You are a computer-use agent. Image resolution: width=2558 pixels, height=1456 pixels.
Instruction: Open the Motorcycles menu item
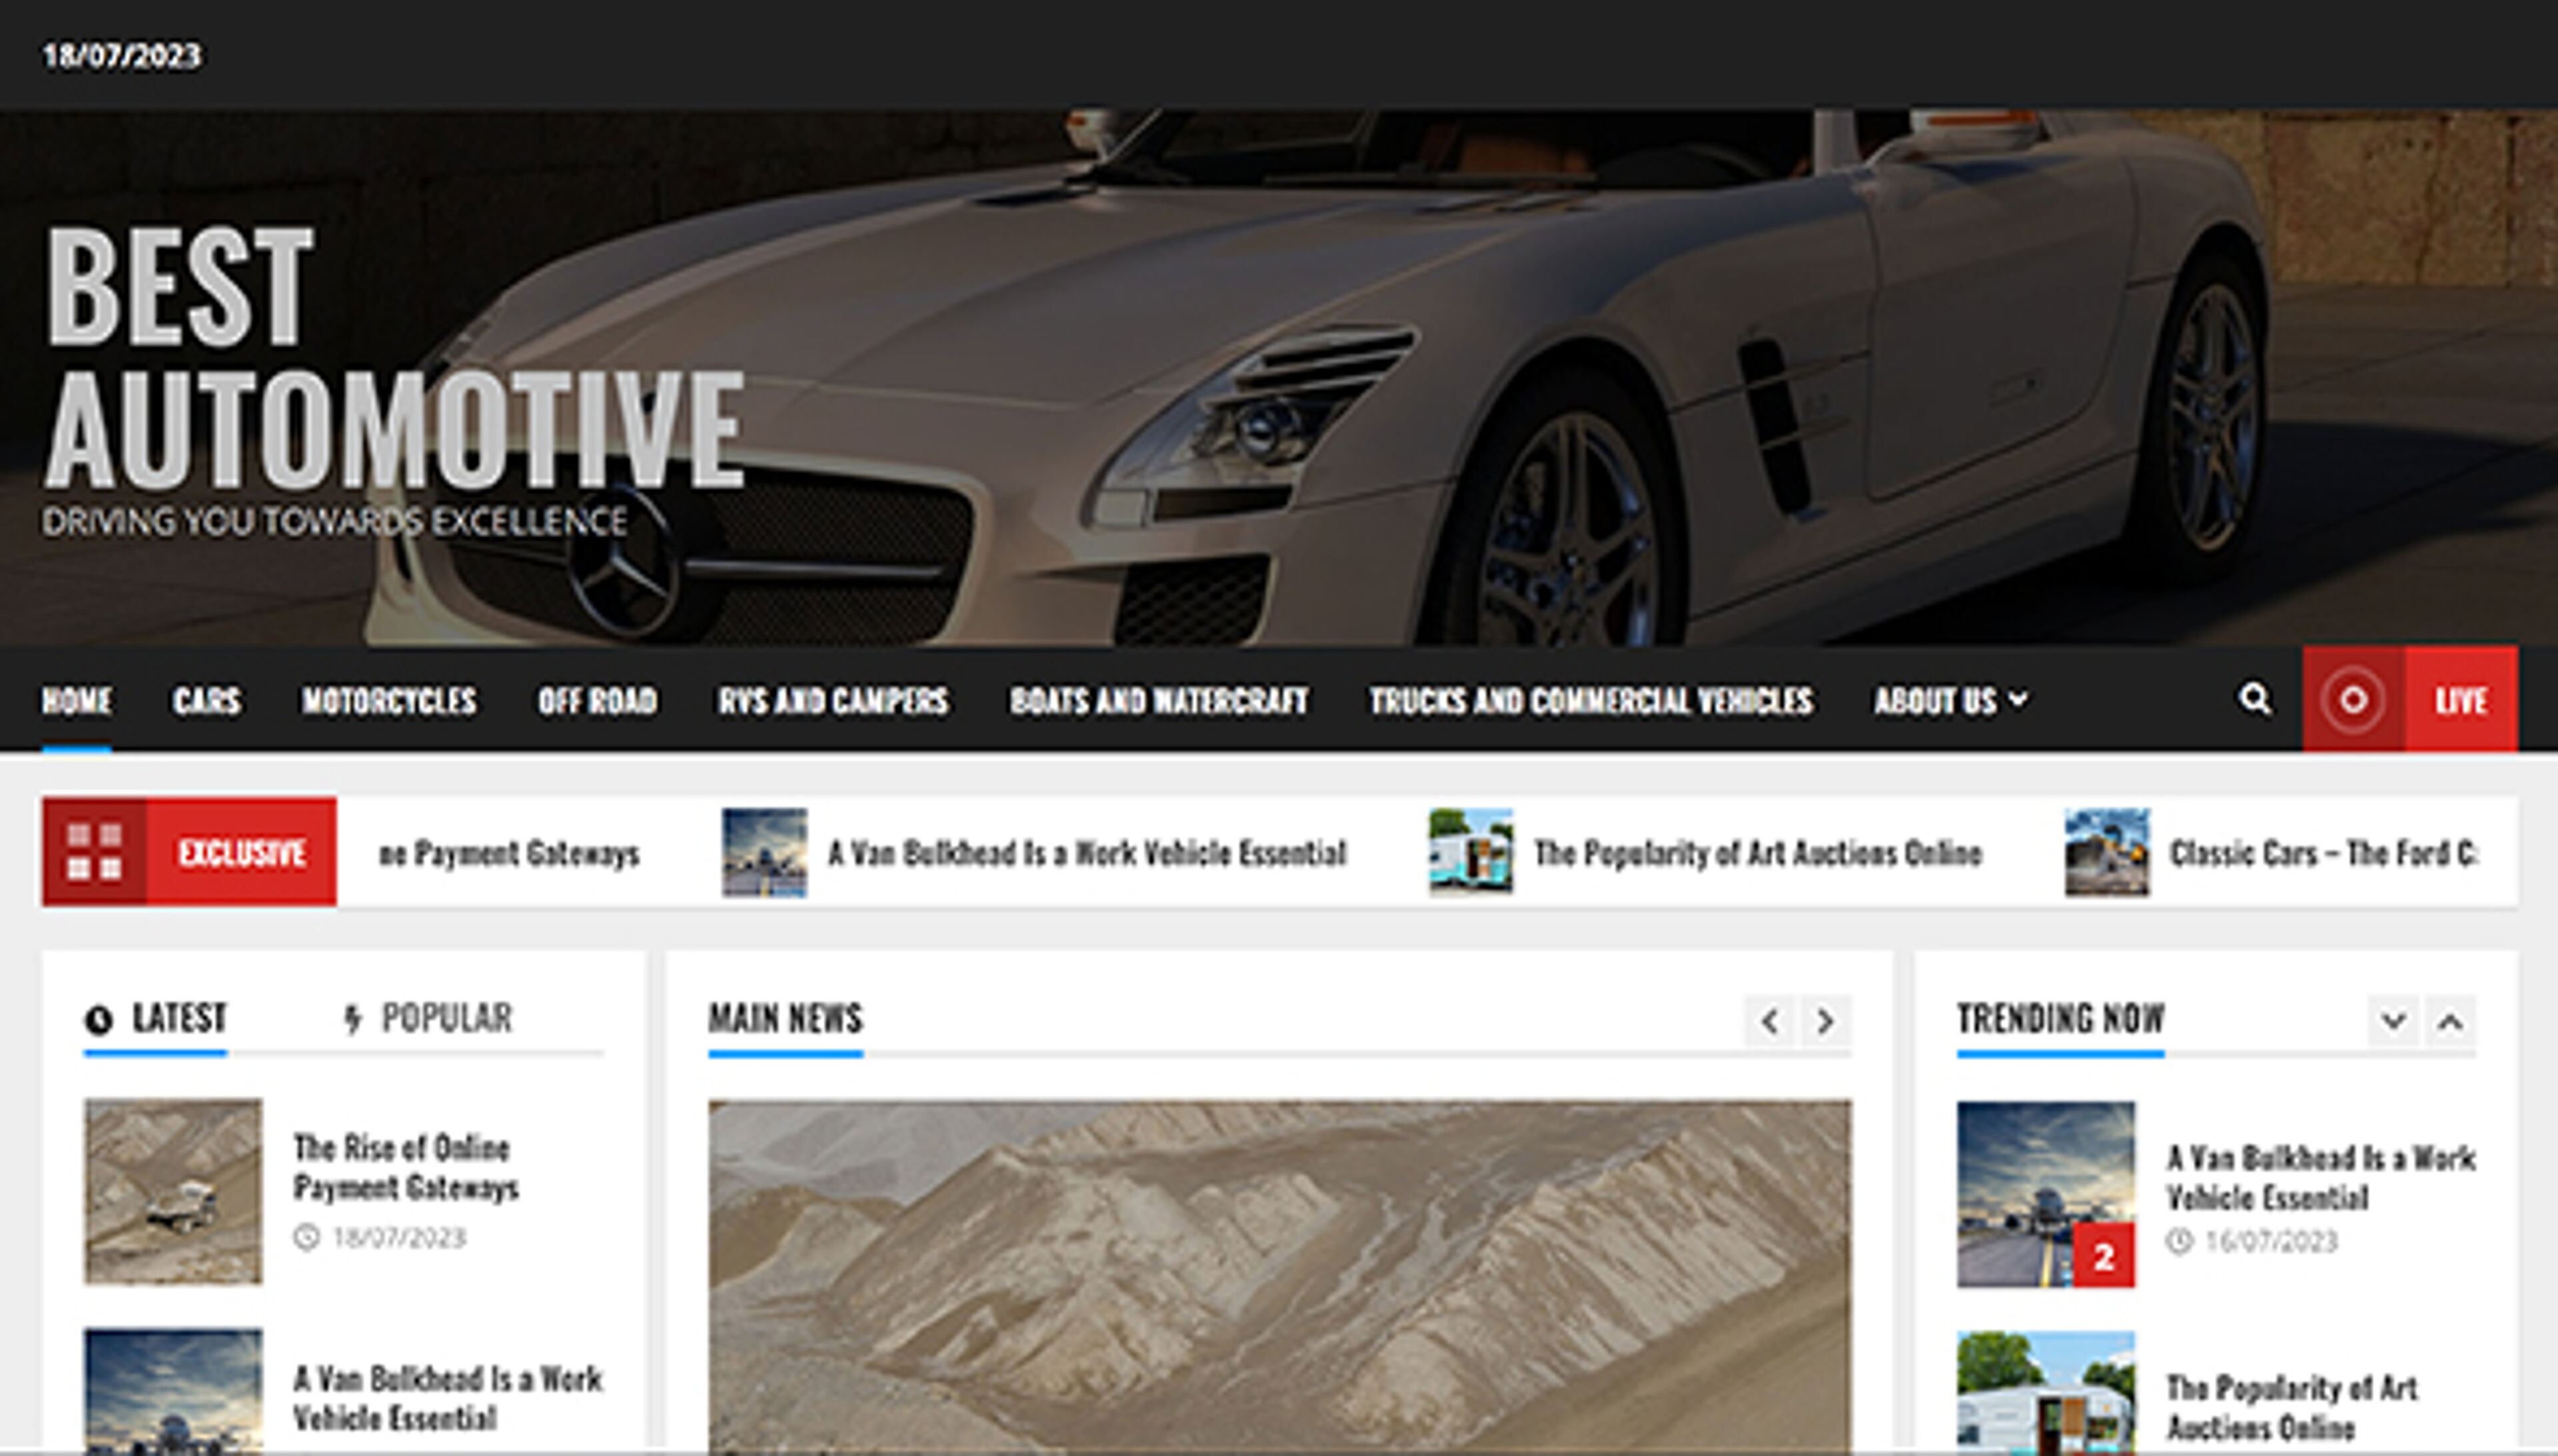(x=390, y=700)
